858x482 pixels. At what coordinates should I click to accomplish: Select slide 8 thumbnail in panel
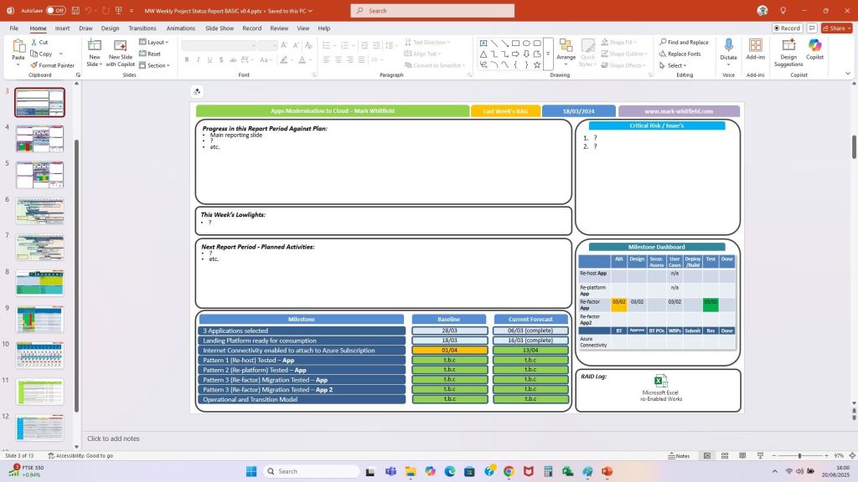pos(39,282)
